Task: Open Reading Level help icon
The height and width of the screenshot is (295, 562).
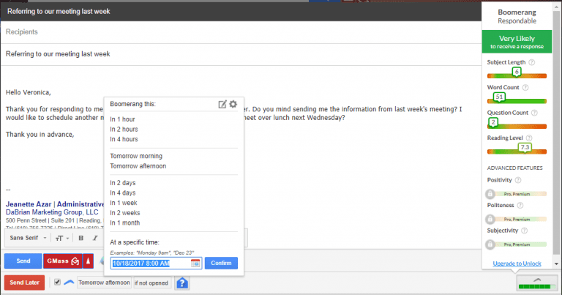Action: (529, 138)
